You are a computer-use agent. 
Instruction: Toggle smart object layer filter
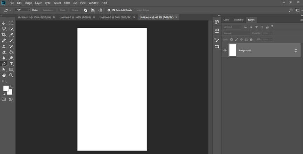click(267, 27)
